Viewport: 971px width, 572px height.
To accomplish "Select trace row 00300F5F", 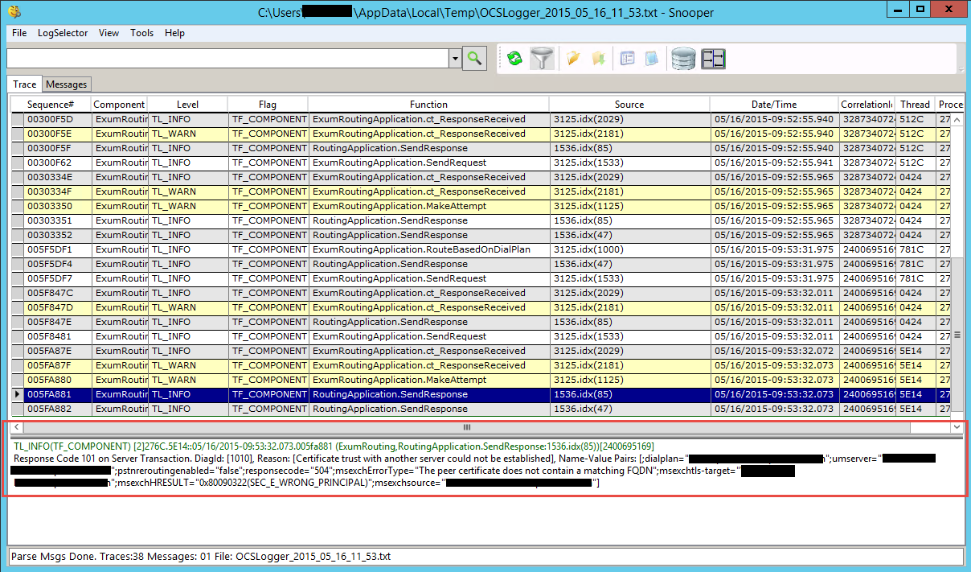I will (x=481, y=148).
